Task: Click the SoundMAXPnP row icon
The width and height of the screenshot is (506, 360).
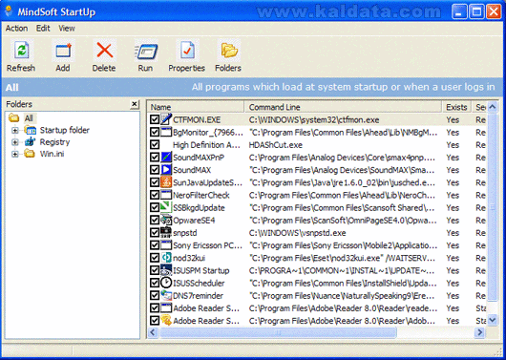Action: [x=166, y=158]
